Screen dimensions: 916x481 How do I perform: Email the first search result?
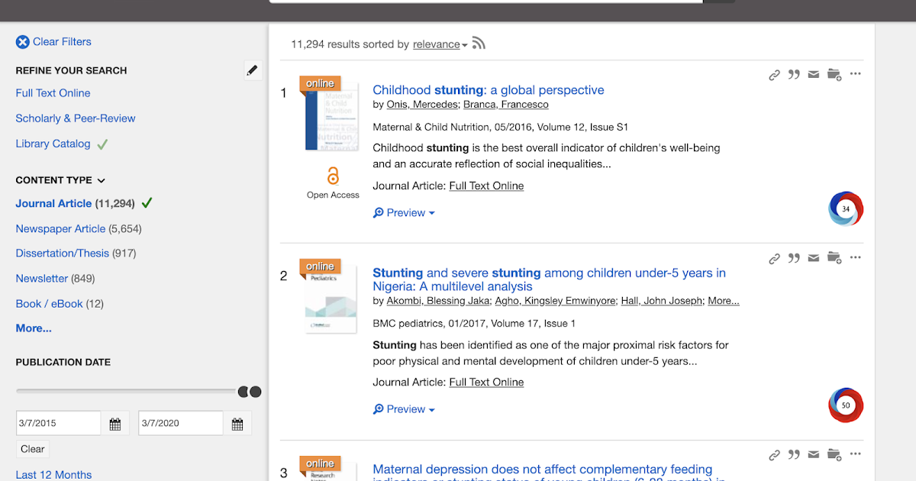[x=813, y=74]
